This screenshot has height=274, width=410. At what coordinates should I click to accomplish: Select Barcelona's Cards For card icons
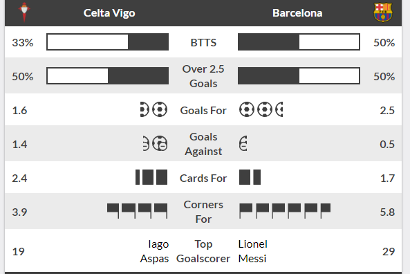[250, 177]
